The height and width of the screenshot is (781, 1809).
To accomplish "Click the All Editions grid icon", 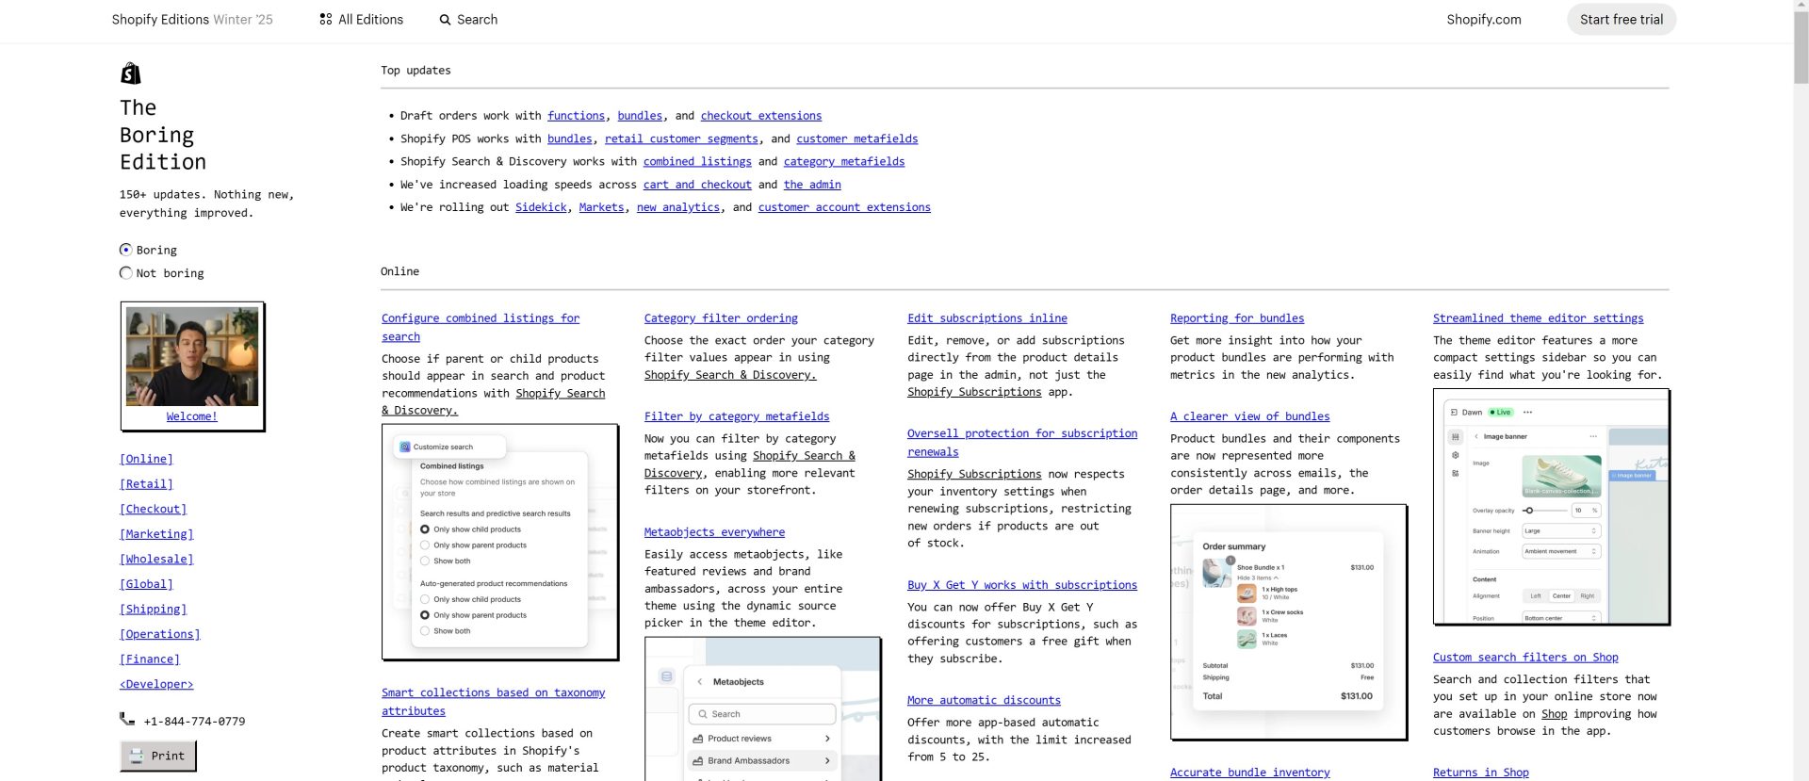I will pyautogui.click(x=326, y=20).
